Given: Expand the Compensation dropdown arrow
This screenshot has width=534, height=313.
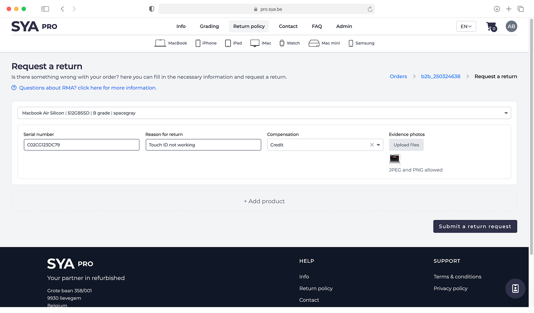Looking at the screenshot, I should tap(379, 145).
